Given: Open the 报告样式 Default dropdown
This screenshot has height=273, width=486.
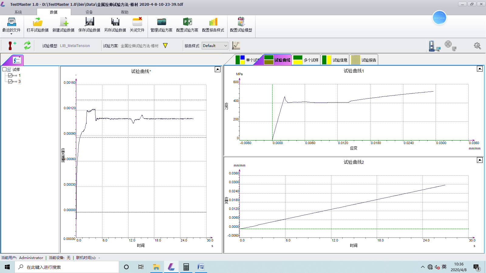Looking at the screenshot, I should (225, 46).
